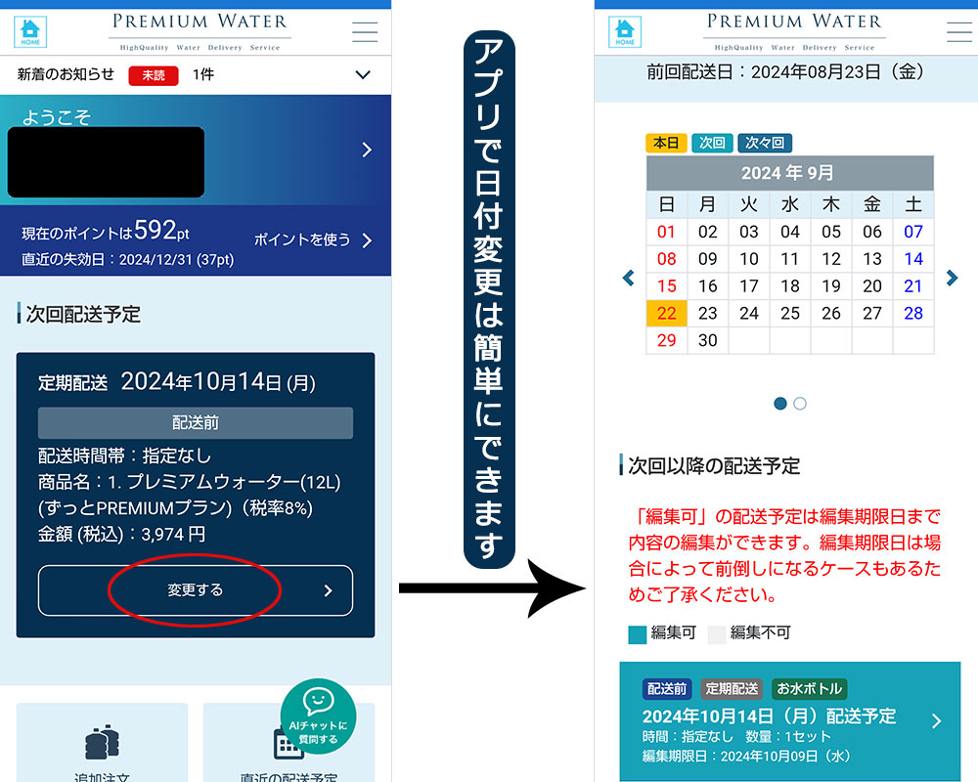
Task: Select Saturday date 07 on calendar
Action: pyautogui.click(x=913, y=232)
